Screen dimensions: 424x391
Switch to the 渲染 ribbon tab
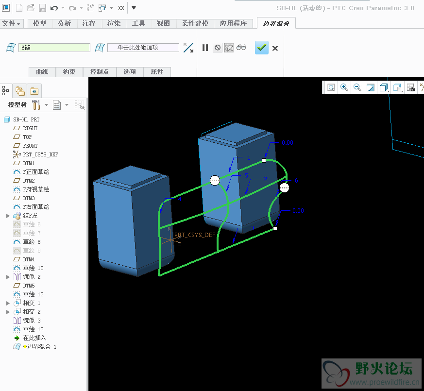[x=114, y=23]
